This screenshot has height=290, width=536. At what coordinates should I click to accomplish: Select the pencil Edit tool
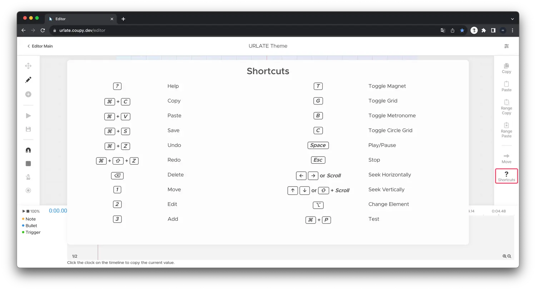pos(28,80)
